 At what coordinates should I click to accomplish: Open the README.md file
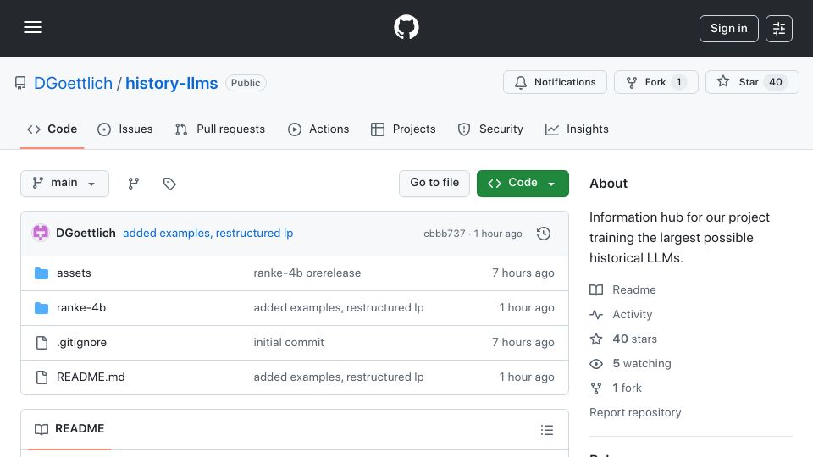pyautogui.click(x=91, y=377)
